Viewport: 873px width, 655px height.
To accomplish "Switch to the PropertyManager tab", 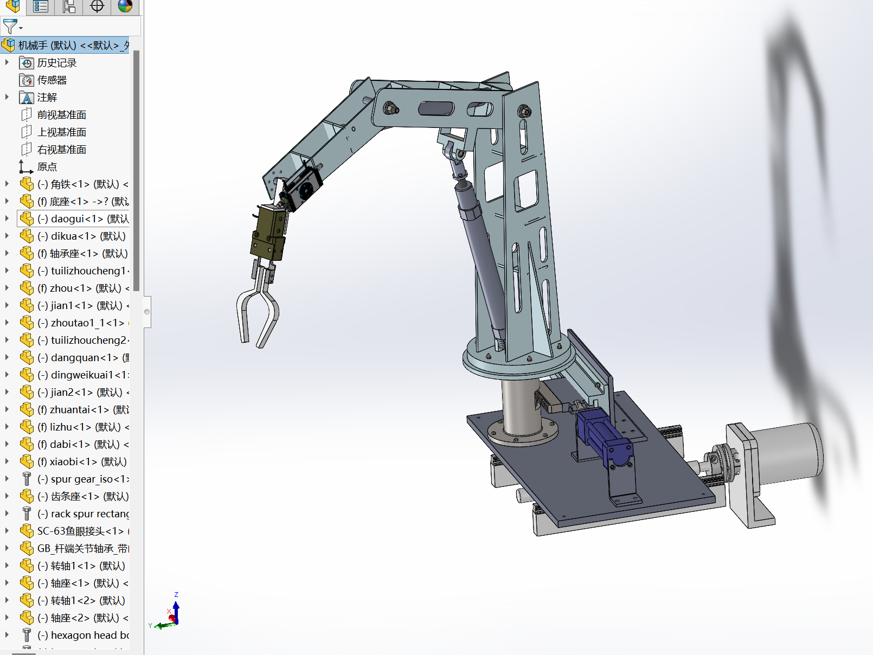I will [x=41, y=7].
